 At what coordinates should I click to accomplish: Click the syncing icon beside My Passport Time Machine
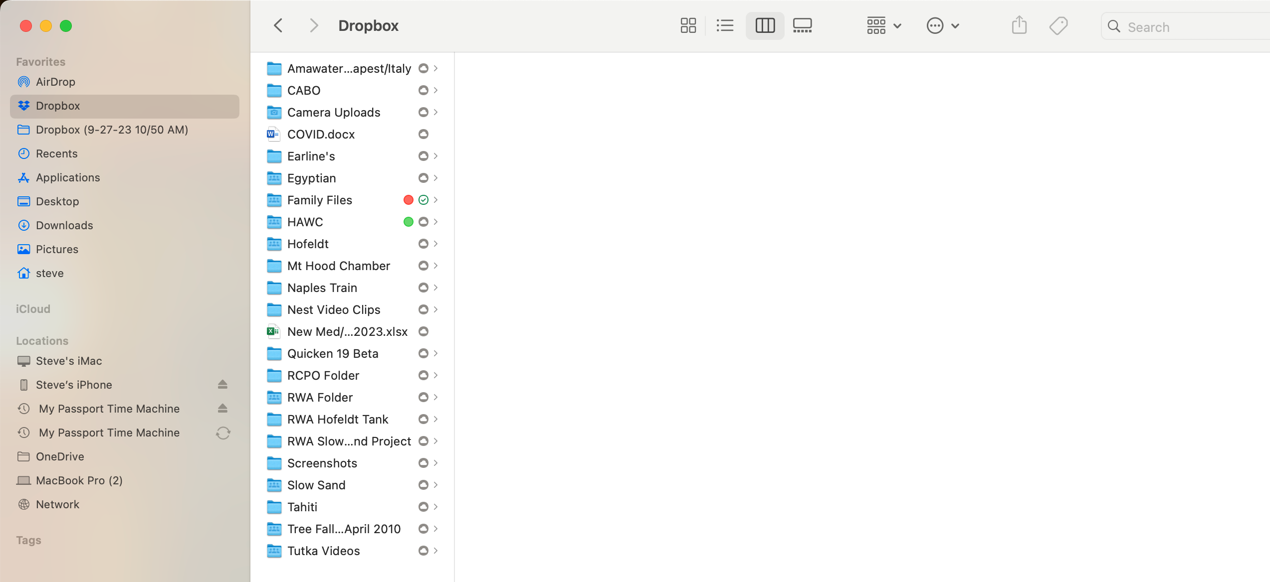point(223,433)
